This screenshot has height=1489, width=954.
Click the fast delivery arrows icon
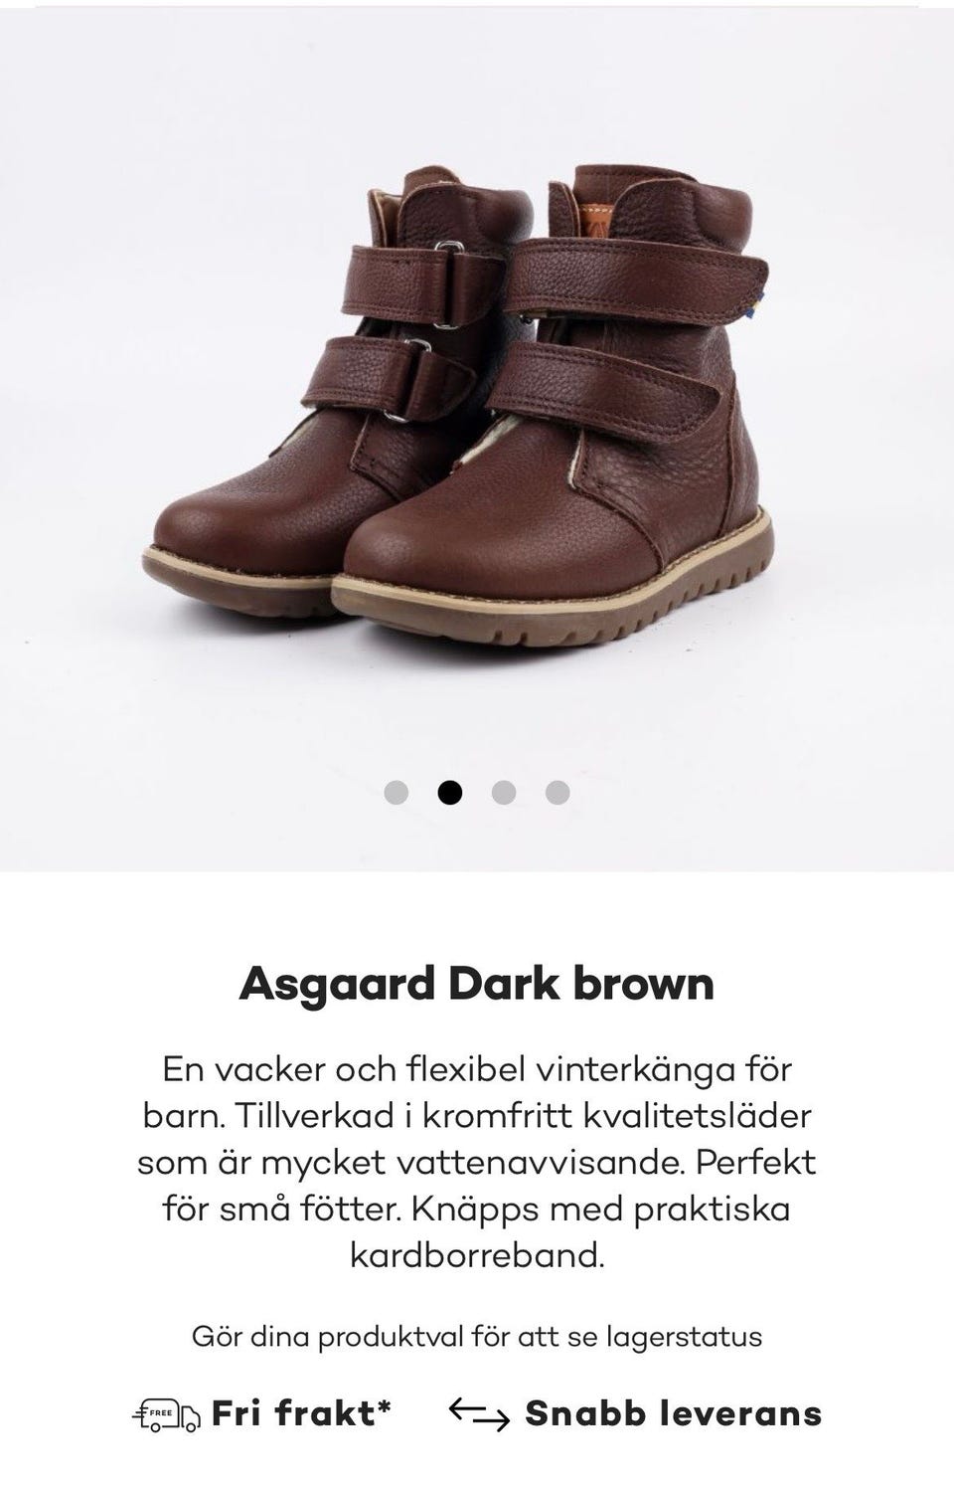tap(479, 1414)
